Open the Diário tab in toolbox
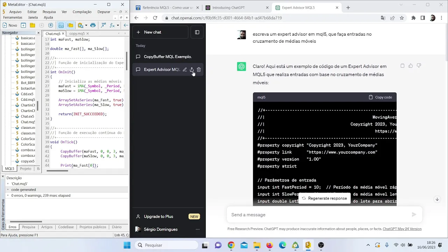Viewport: 448px width, 252px height. [117, 227]
